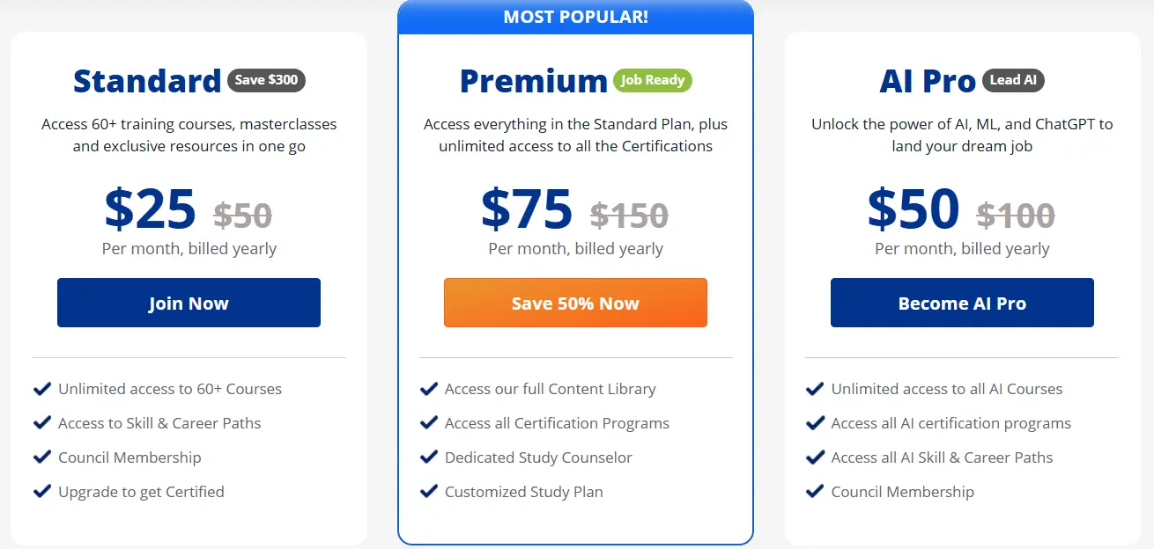Image resolution: width=1154 pixels, height=549 pixels.
Task: Click checkmark beside Unlimited access to all AI Courses
Action: 815,389
